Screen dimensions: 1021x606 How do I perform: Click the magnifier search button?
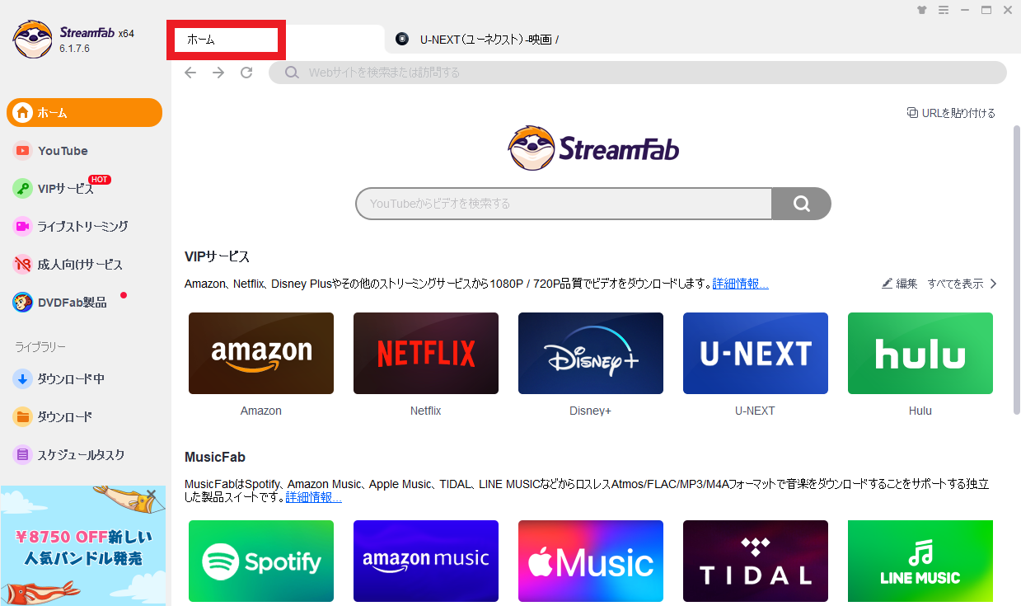pos(801,204)
